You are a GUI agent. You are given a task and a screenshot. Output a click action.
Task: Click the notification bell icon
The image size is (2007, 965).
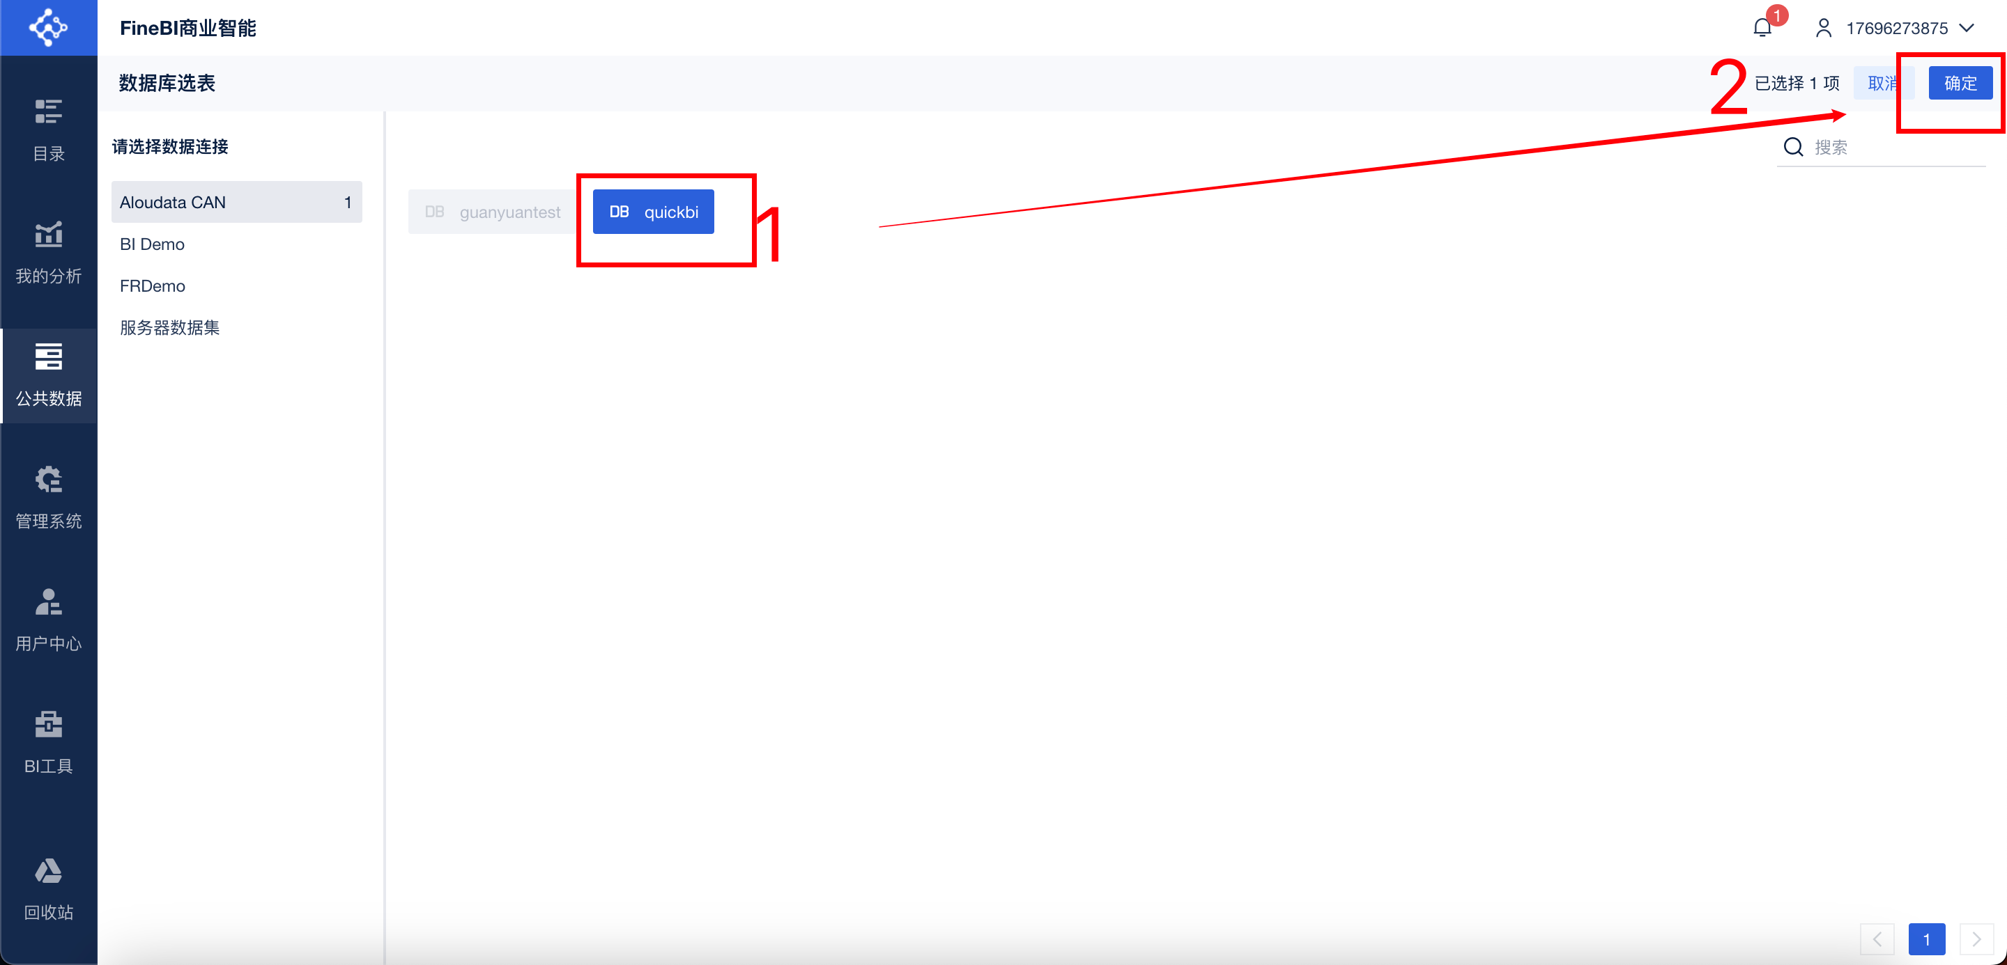[1762, 28]
